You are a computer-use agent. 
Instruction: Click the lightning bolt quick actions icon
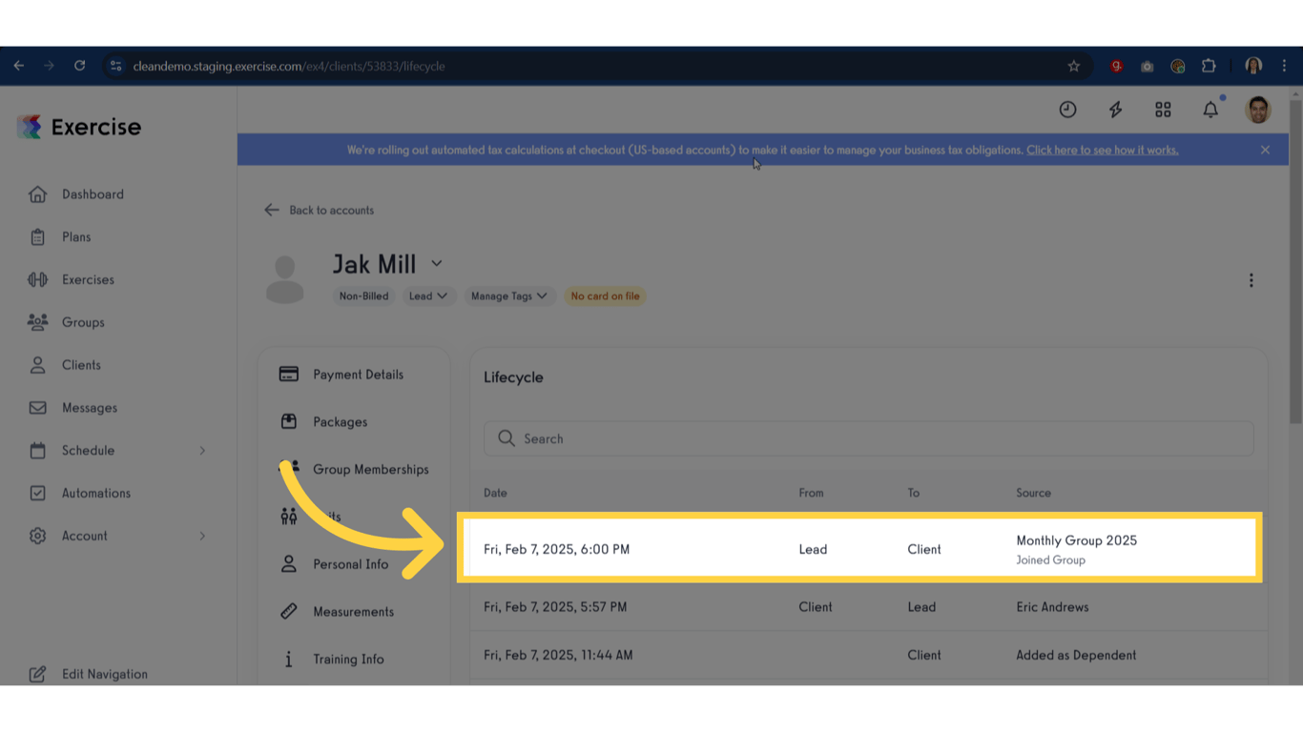pos(1115,110)
